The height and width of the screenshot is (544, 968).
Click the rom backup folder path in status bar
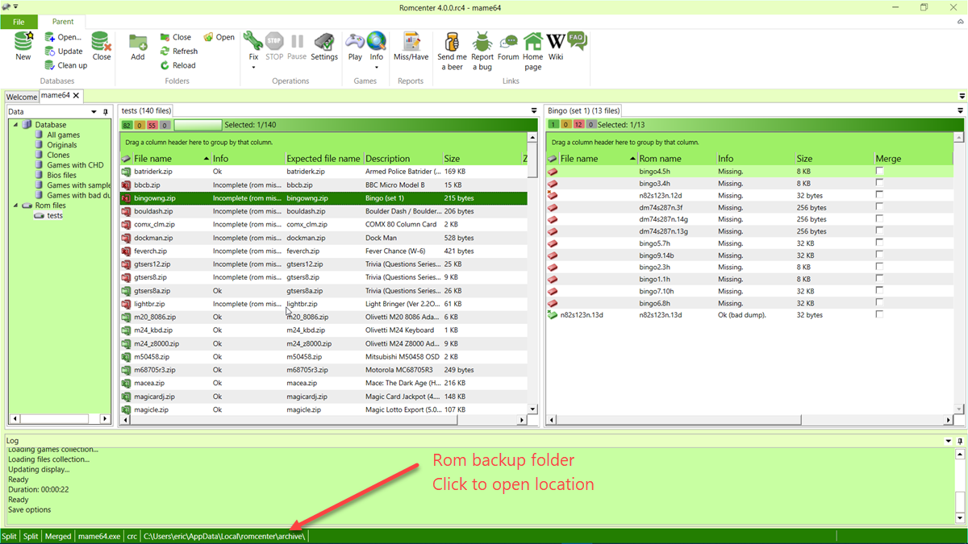(x=225, y=536)
